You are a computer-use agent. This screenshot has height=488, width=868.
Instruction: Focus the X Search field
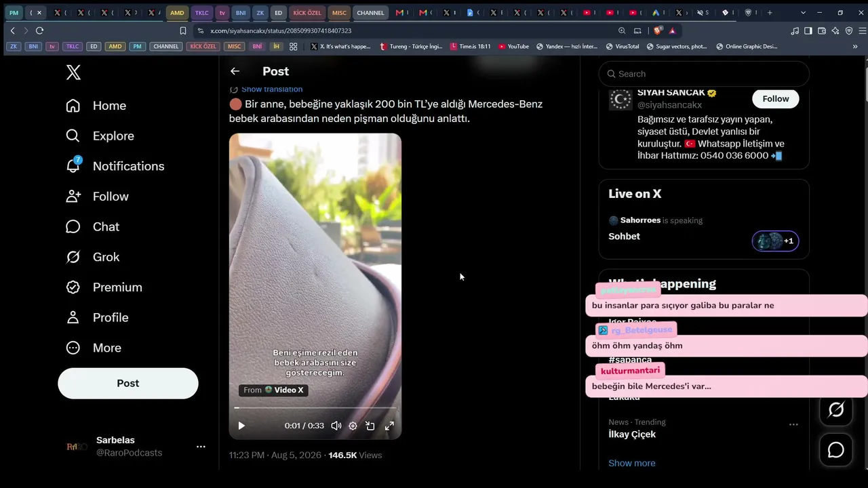tap(704, 74)
